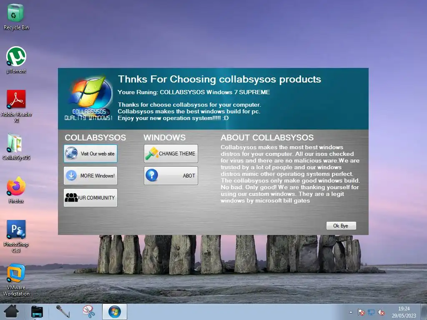The image size is (427, 320).
Task: Click the CHANGE THEME button
Action: (x=171, y=154)
